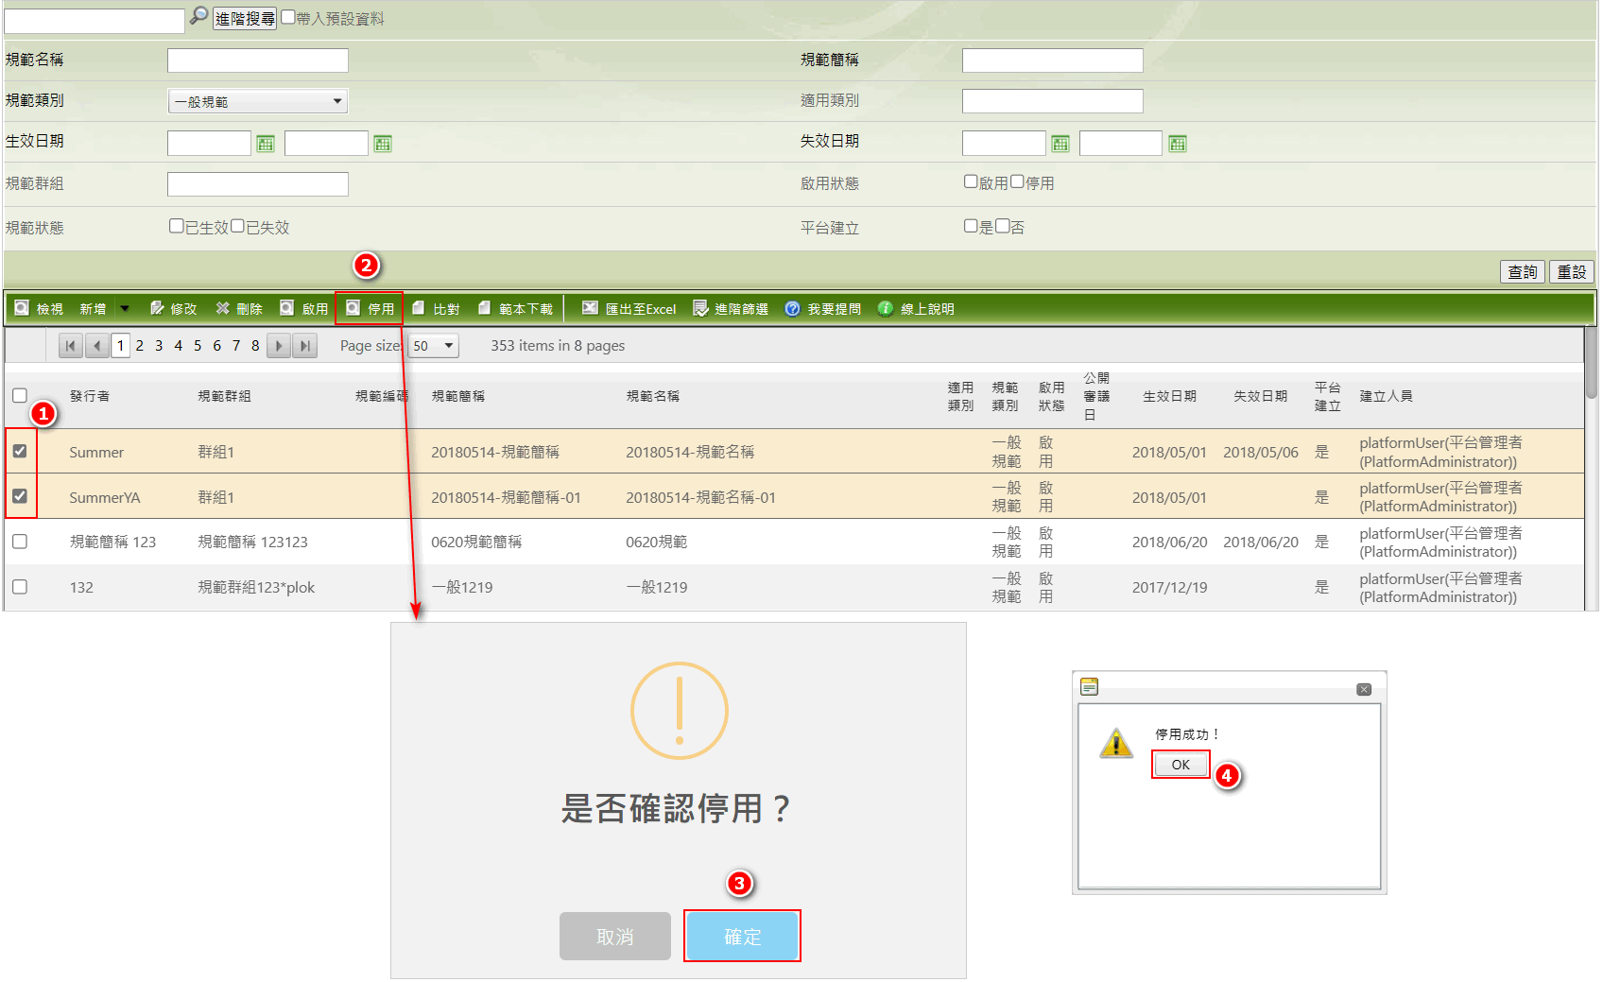Click the 檢視 toolbar button

pos(39,309)
